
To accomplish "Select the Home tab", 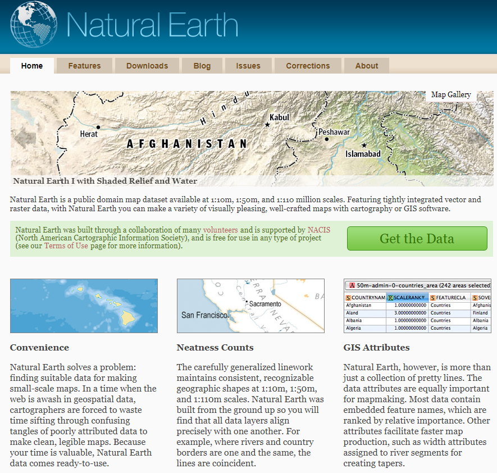I will tap(32, 65).
